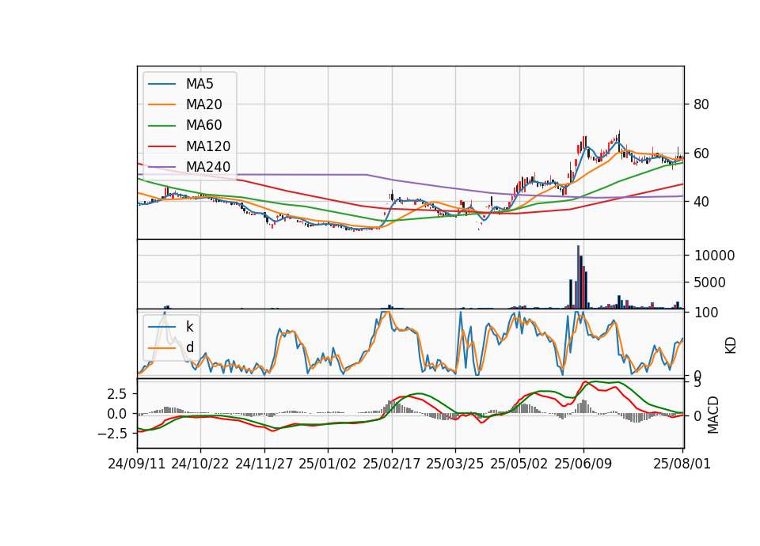This screenshot has height=546, width=760.
Task: Click the MA20 legend label
Action: tap(203, 104)
